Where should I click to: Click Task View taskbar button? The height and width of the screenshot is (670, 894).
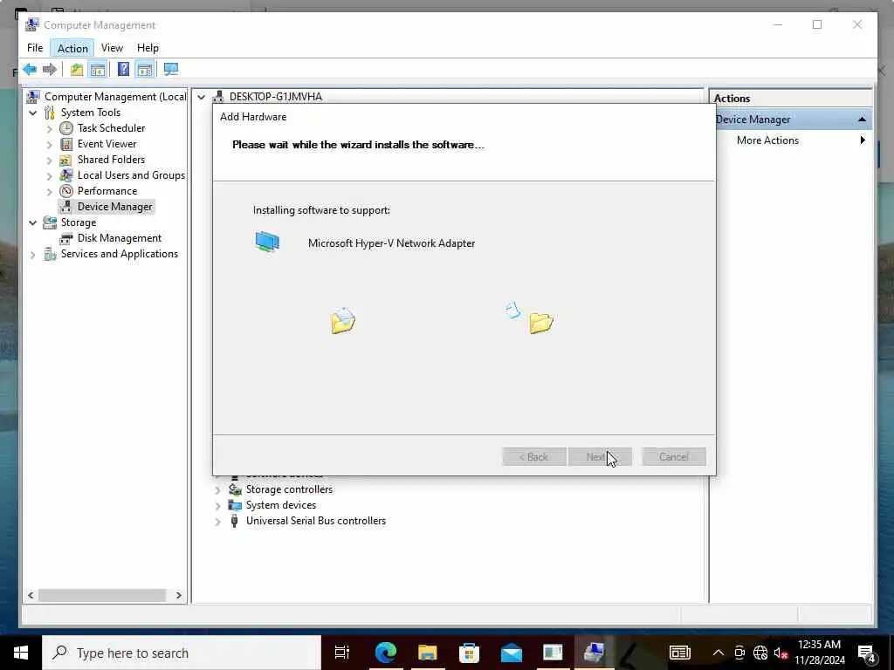point(342,653)
